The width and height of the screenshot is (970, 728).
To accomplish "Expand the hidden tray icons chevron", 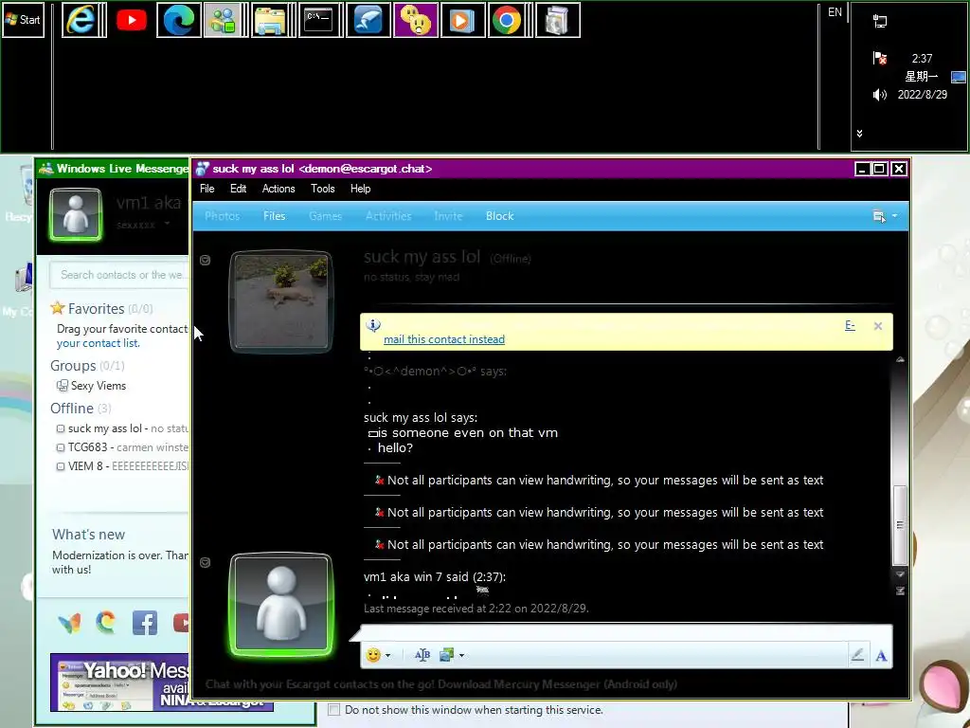I will click(859, 133).
